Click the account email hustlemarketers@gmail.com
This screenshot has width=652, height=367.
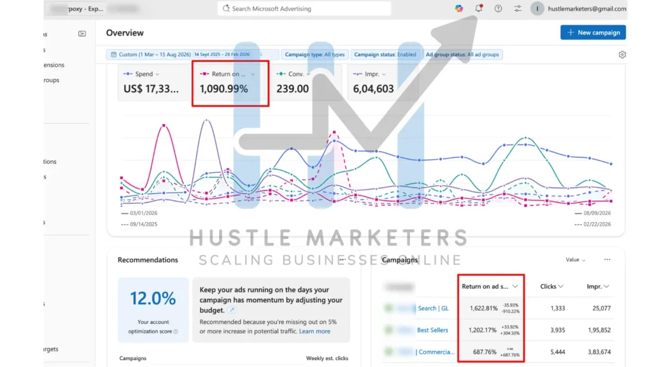point(586,8)
